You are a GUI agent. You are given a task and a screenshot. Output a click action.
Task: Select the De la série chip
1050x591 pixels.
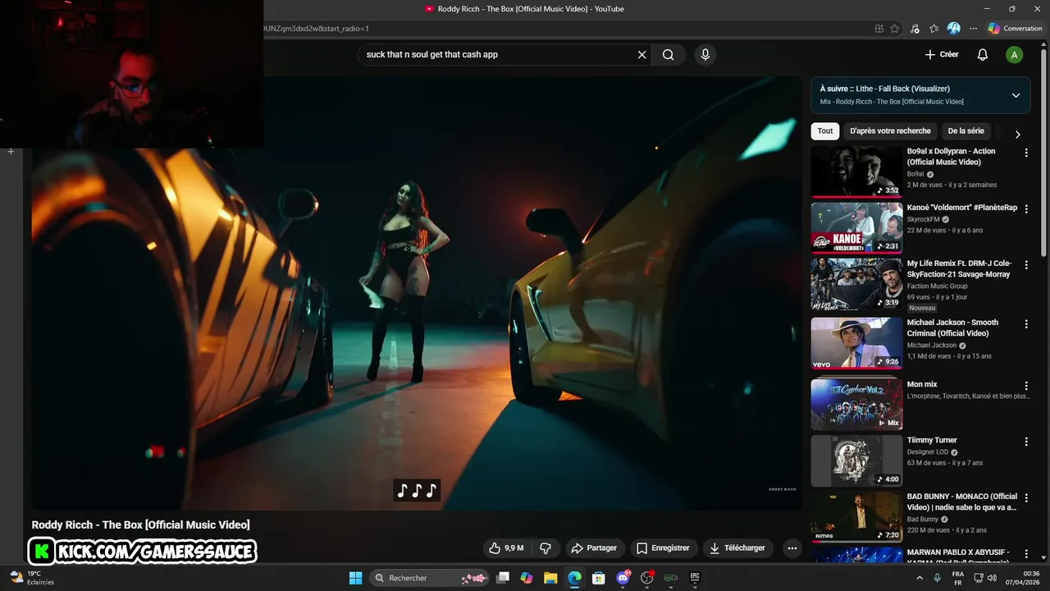coord(966,131)
